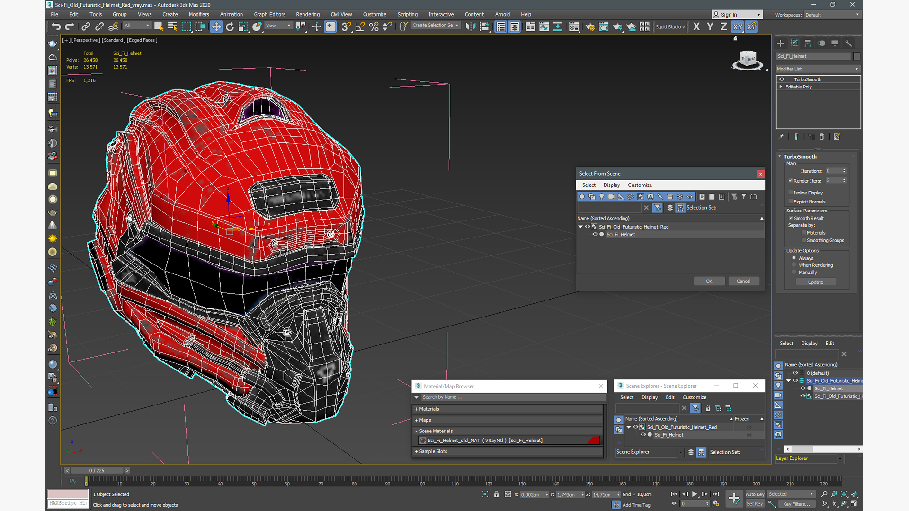Enable Separate by Materials checkbox

804,233
